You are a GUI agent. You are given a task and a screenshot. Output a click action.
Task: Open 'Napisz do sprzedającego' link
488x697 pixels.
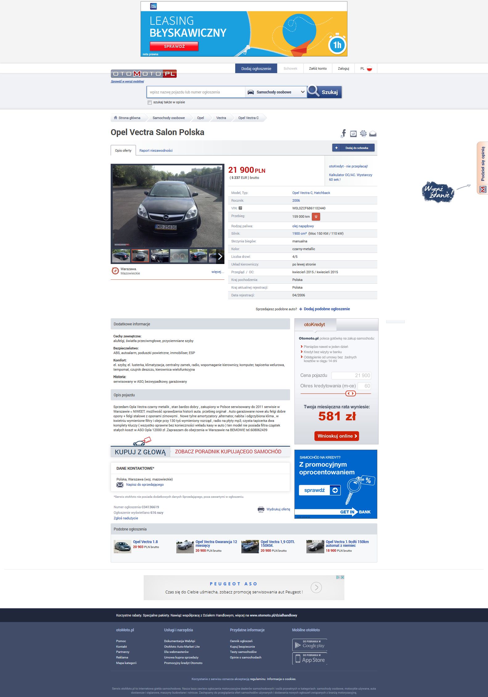tap(145, 485)
